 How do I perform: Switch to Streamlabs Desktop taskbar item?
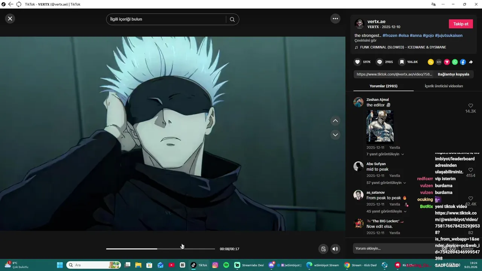(249, 265)
